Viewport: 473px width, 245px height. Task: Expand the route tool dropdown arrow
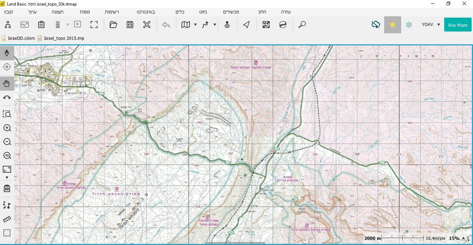pos(215,25)
